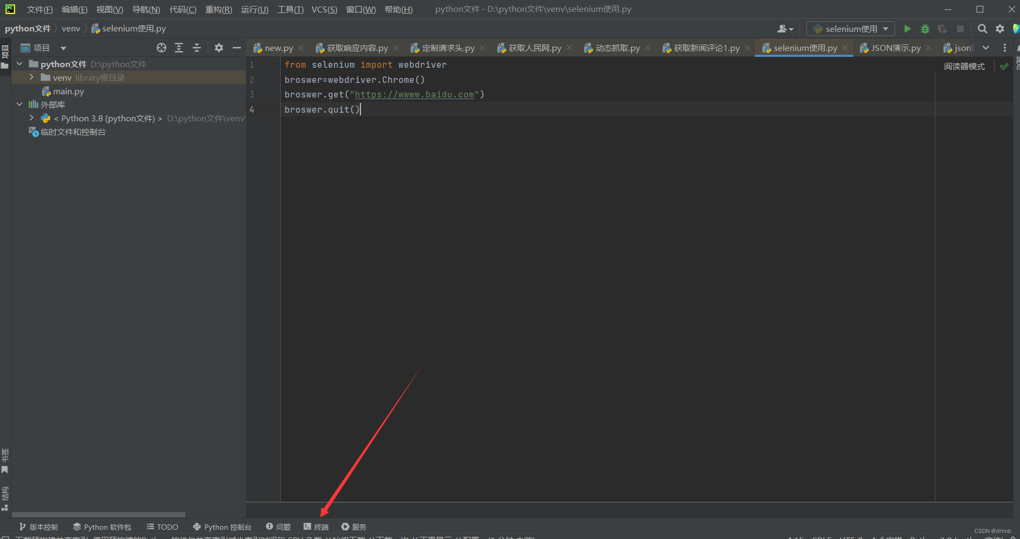Viewport: 1020px width, 539px height.
Task: Click venv breadcrumb
Action: coord(70,29)
